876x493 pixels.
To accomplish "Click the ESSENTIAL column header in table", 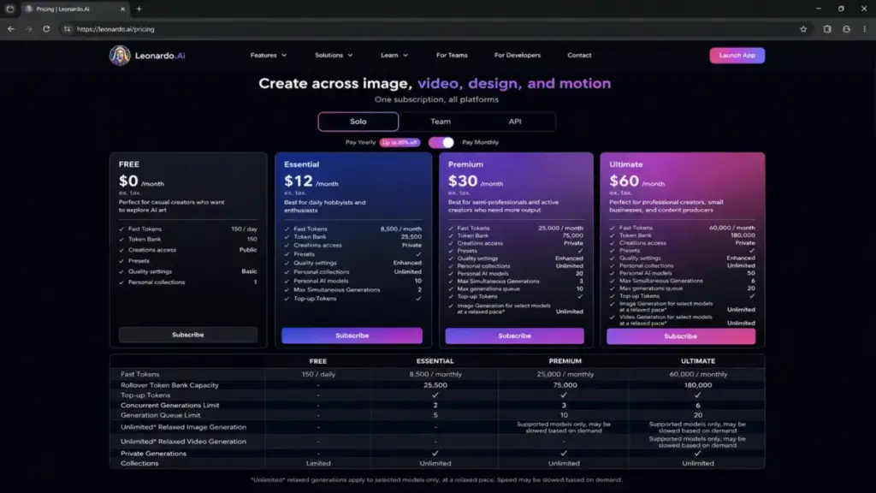I will pos(435,361).
